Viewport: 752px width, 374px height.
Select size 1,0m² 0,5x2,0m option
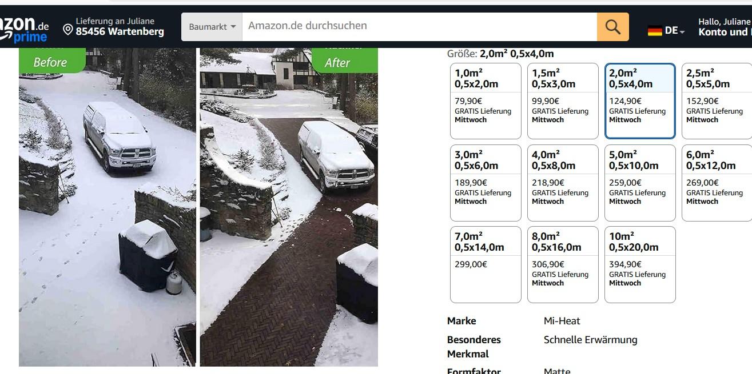coord(486,101)
